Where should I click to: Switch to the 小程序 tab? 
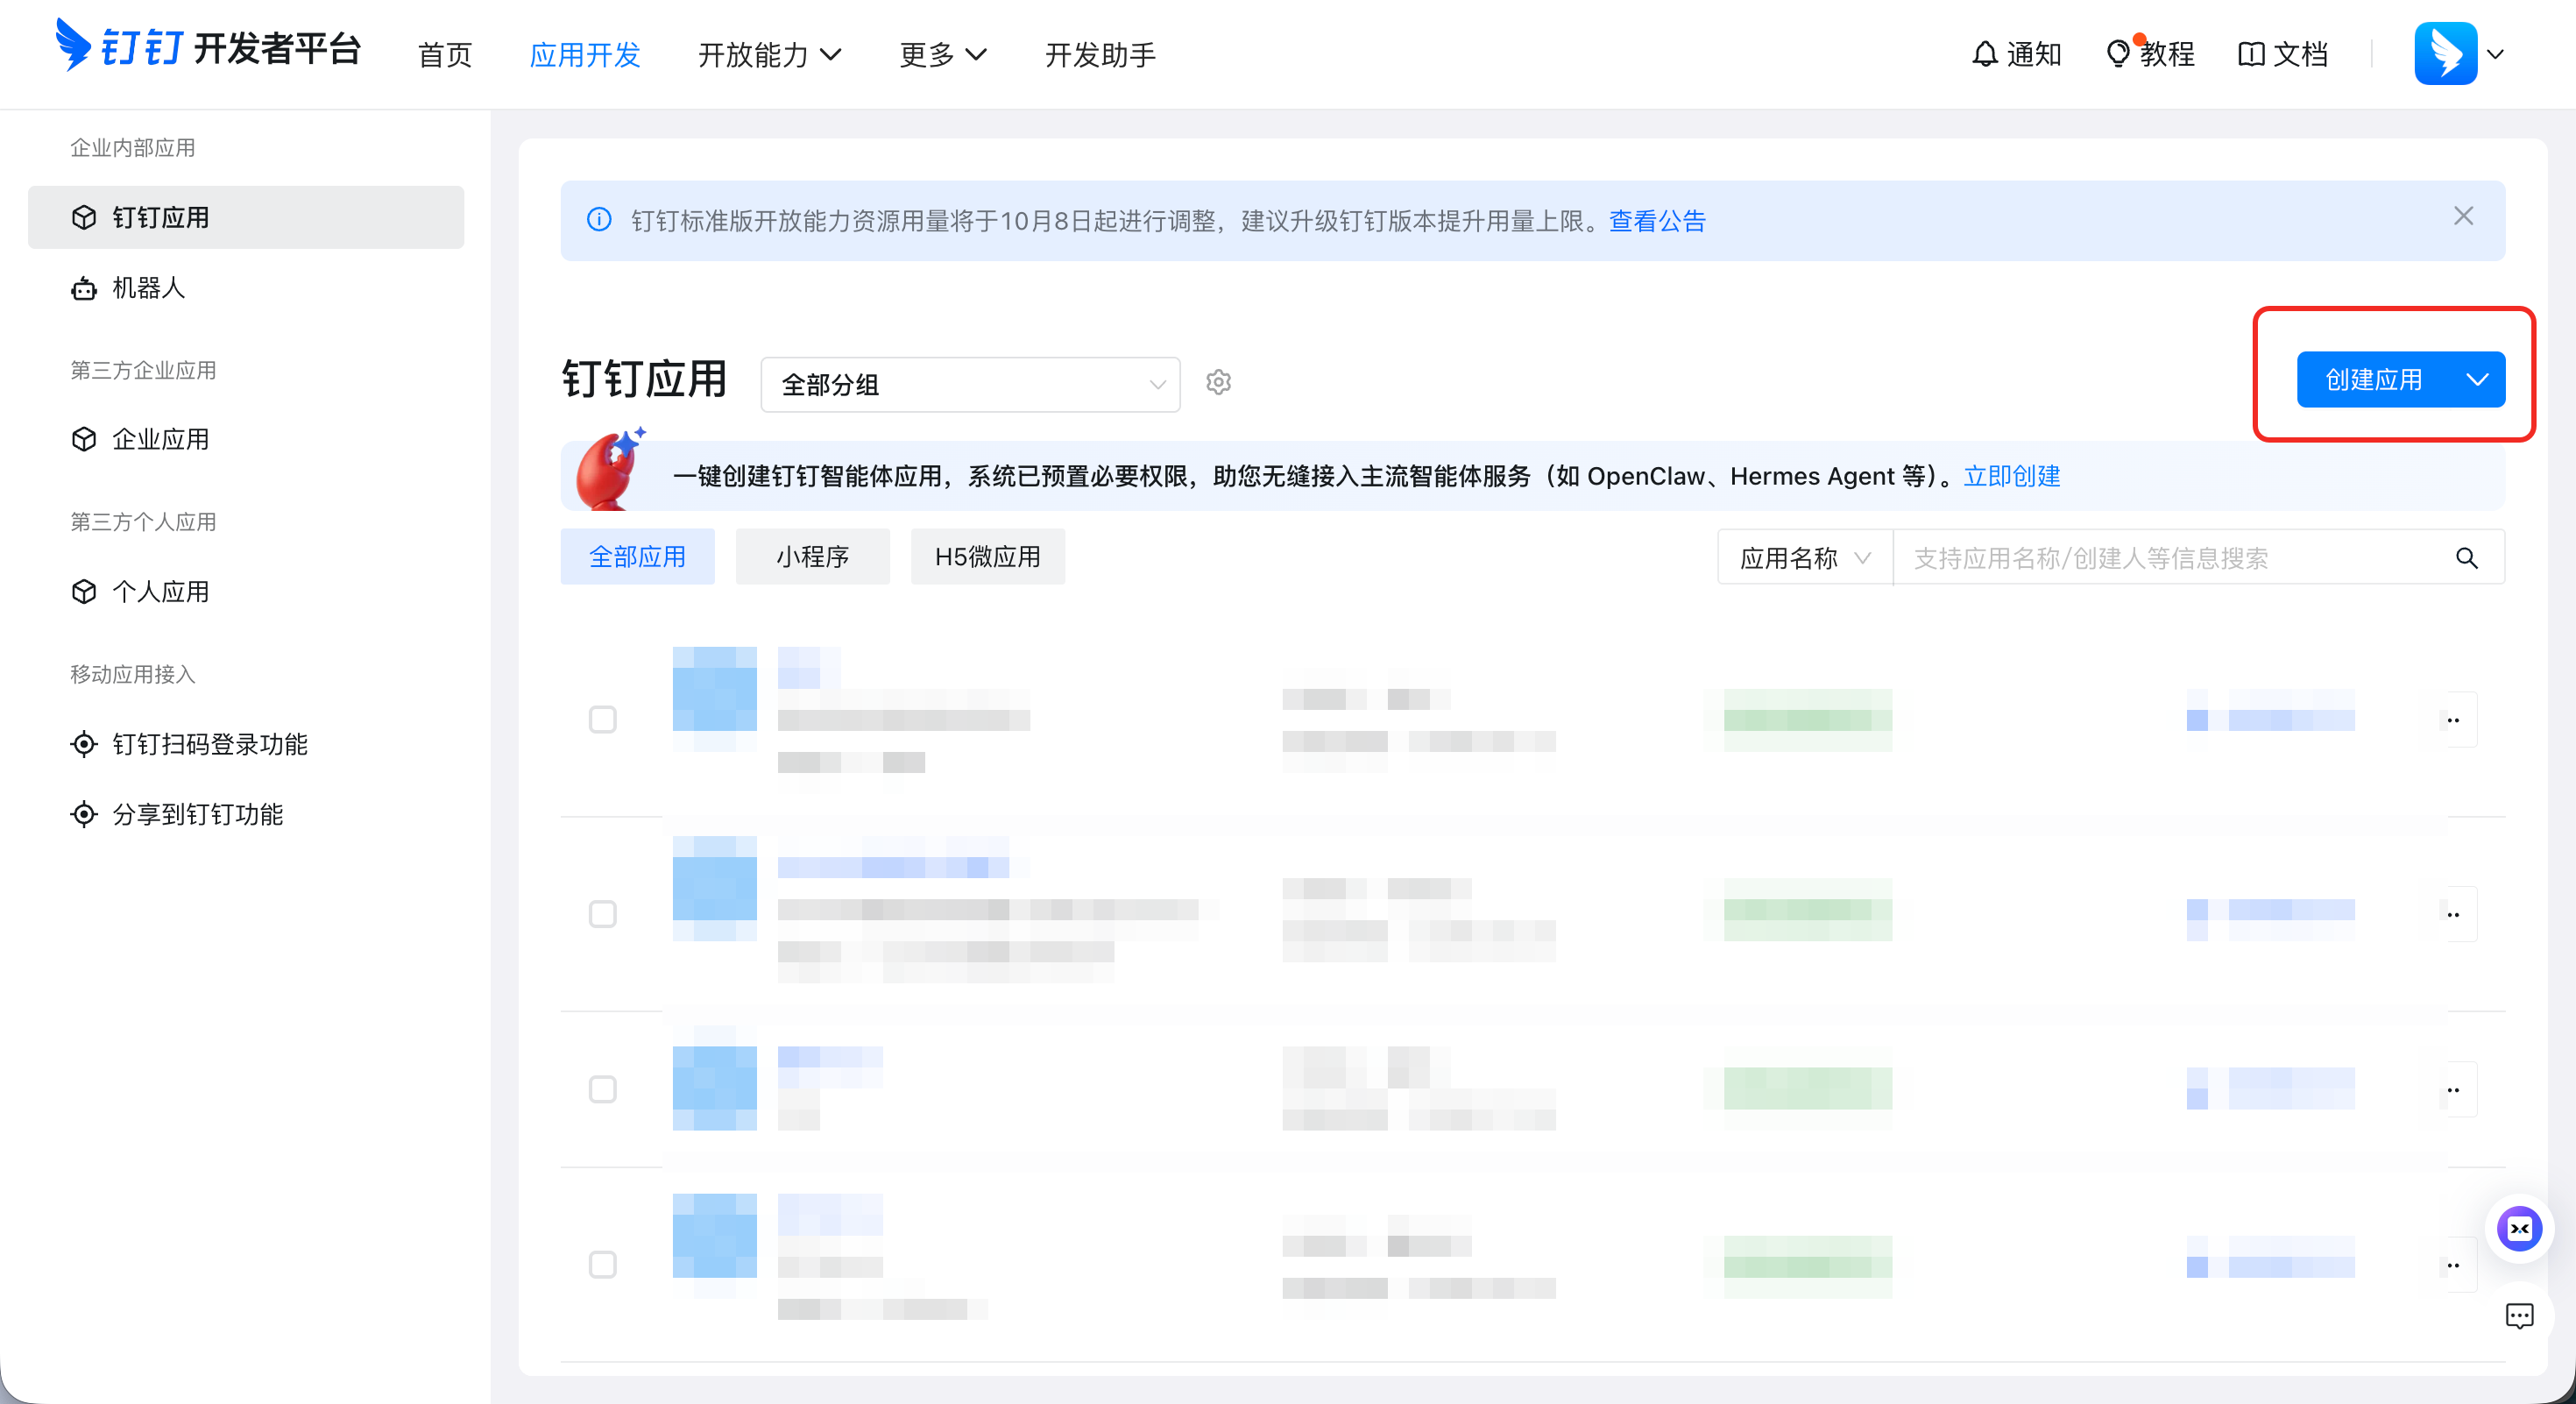[x=812, y=556]
